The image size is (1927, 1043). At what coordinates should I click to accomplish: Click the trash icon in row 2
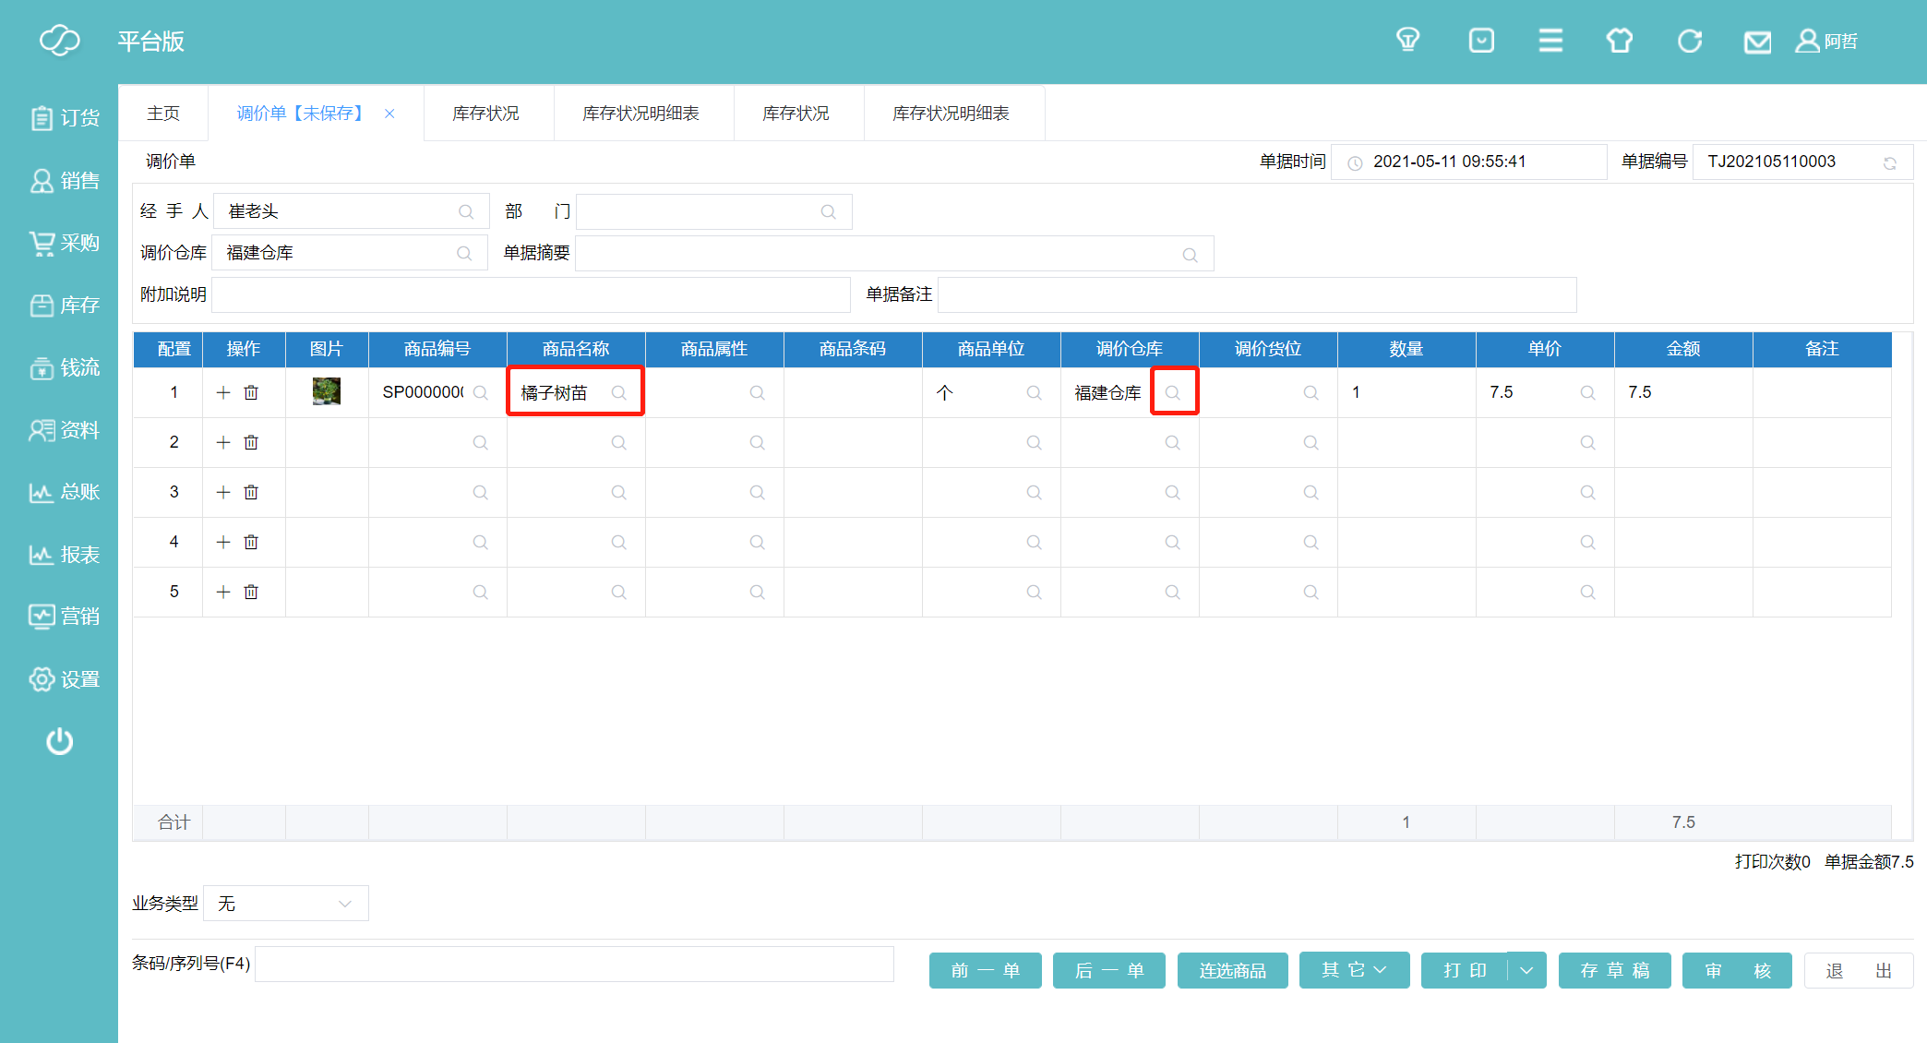point(251,442)
